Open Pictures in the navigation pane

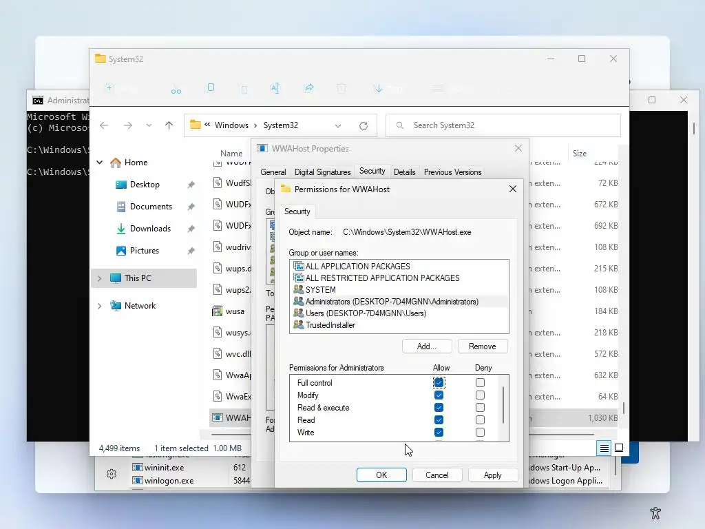pos(145,251)
